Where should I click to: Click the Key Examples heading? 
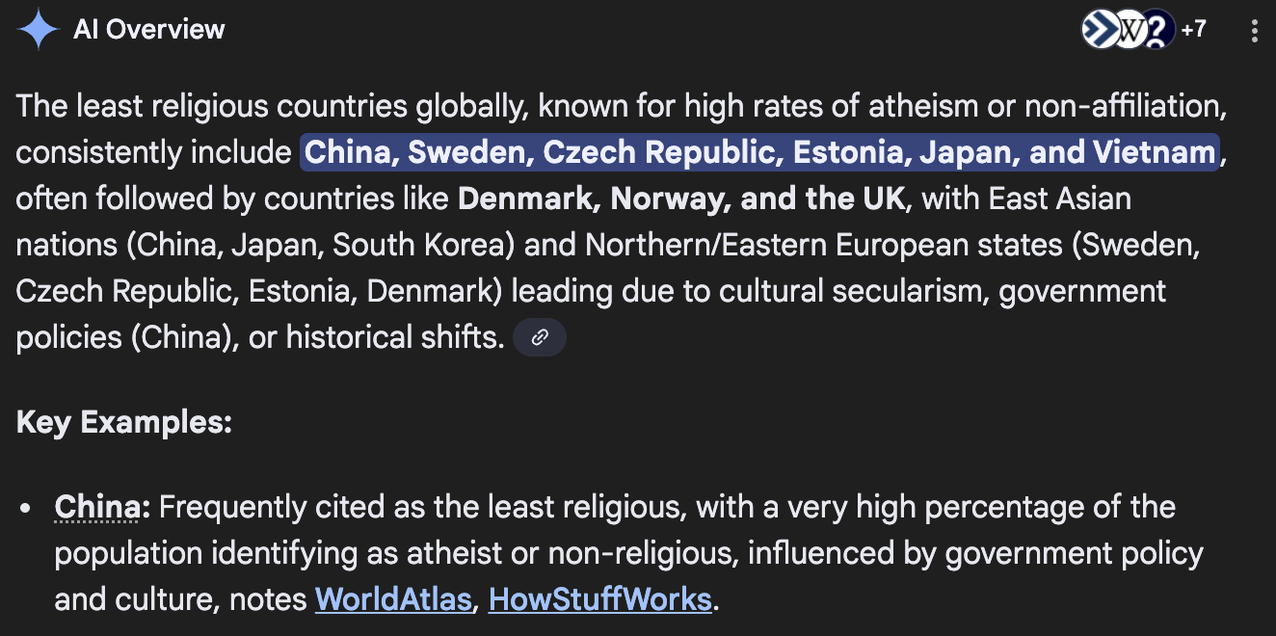[x=124, y=422]
